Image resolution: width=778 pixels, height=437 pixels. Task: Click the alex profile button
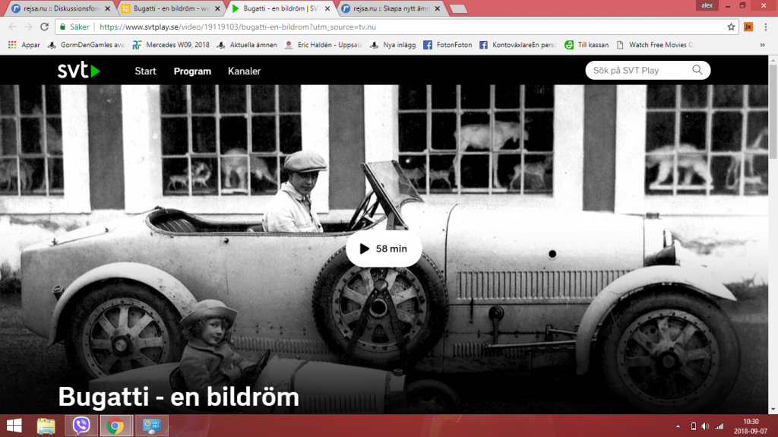707,5
